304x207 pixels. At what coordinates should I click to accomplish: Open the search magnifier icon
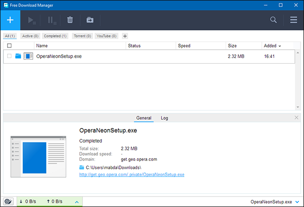tap(274, 20)
